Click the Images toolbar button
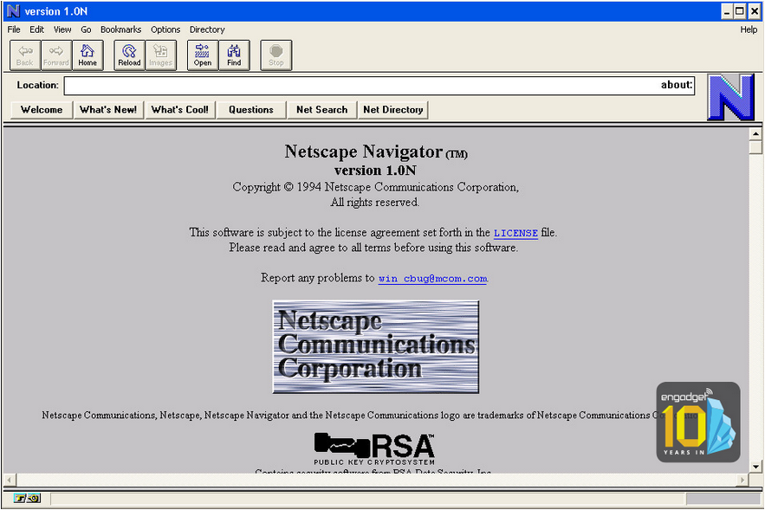765x510 pixels. coord(161,55)
